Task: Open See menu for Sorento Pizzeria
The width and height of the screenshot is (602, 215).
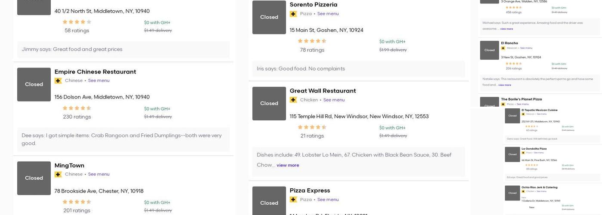Action: coord(328,14)
